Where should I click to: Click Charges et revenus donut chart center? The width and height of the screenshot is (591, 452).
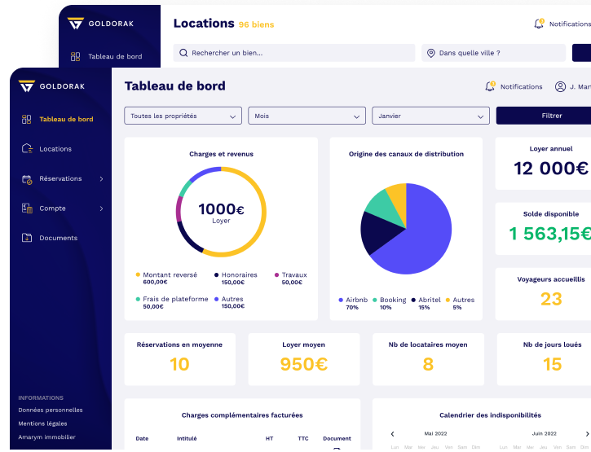[x=221, y=212]
